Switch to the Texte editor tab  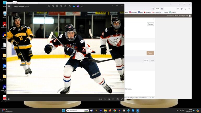152,61
